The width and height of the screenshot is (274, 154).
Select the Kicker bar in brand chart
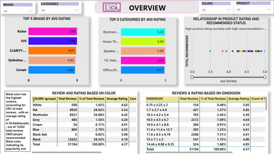pos(53,31)
